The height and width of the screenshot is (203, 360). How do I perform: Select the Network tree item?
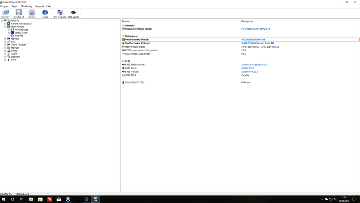pyautogui.click(x=16, y=57)
